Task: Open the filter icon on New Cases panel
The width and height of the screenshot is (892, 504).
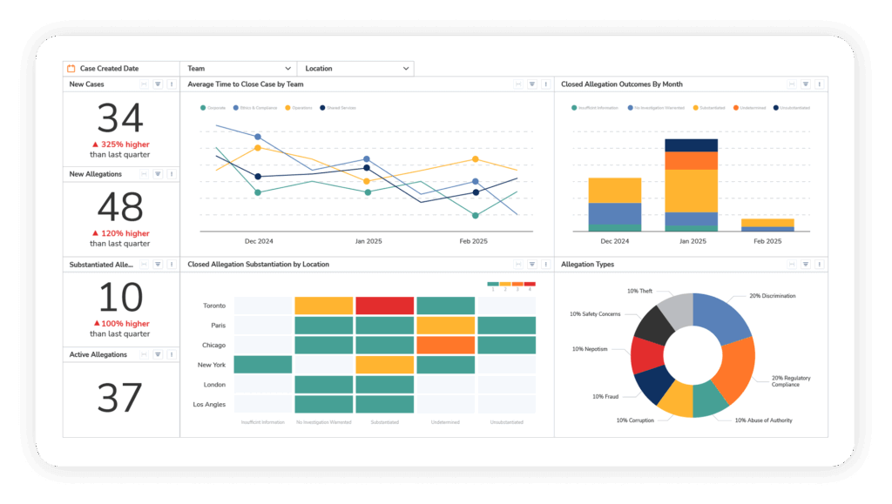Action: (x=158, y=84)
